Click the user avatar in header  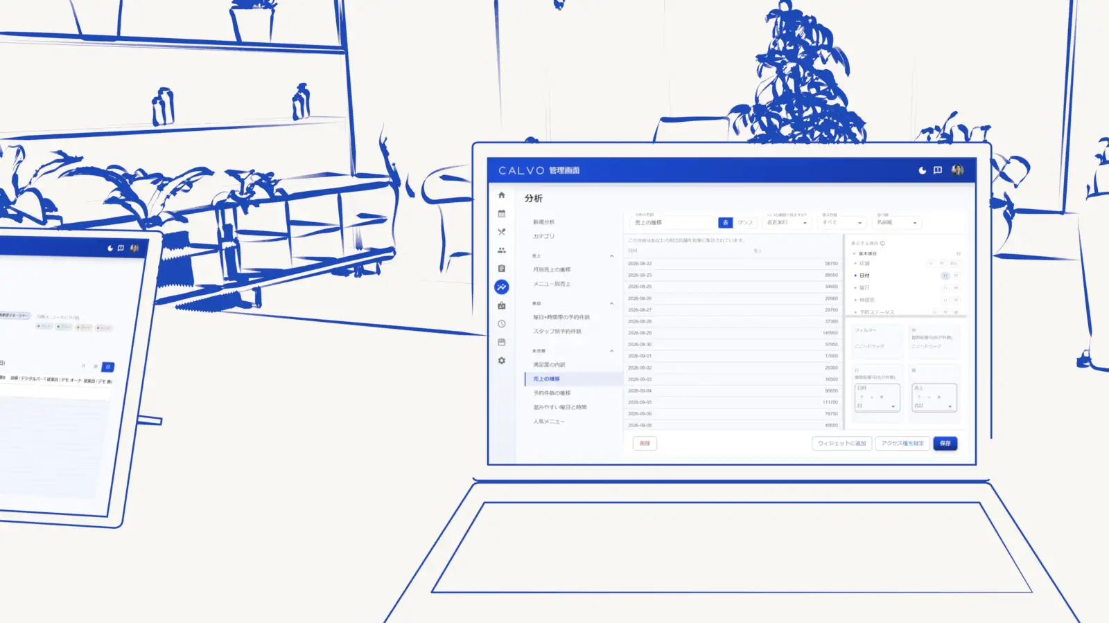[x=957, y=170]
